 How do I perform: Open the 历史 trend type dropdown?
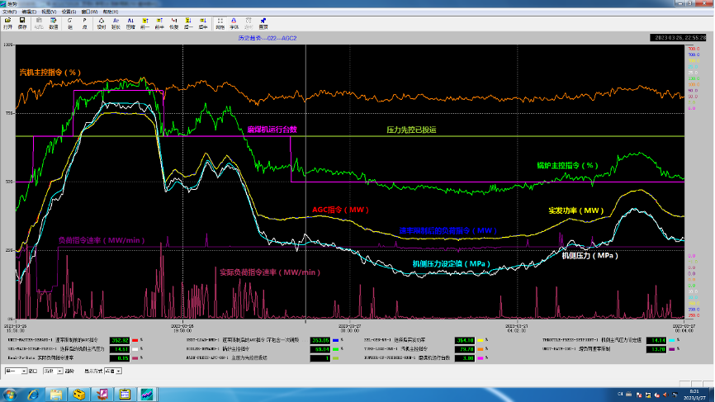59,371
